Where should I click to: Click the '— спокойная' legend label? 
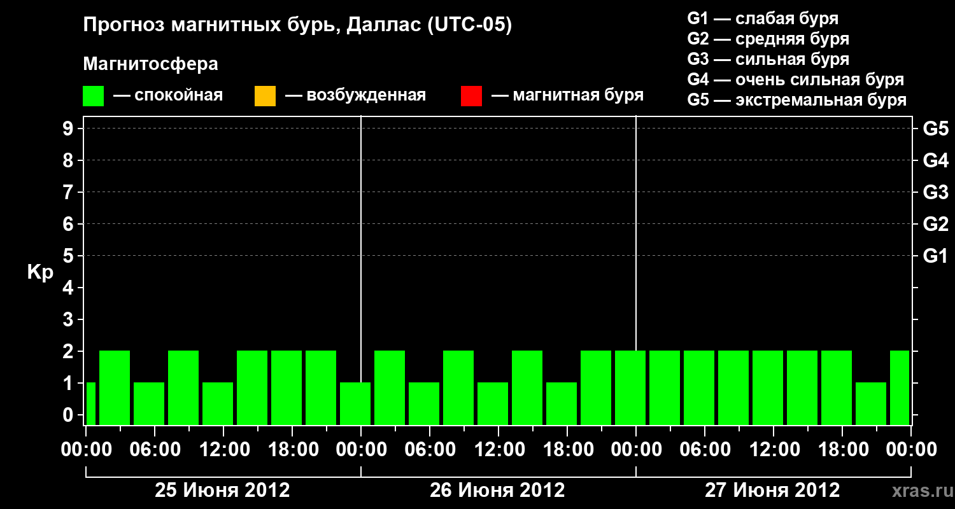click(x=168, y=96)
